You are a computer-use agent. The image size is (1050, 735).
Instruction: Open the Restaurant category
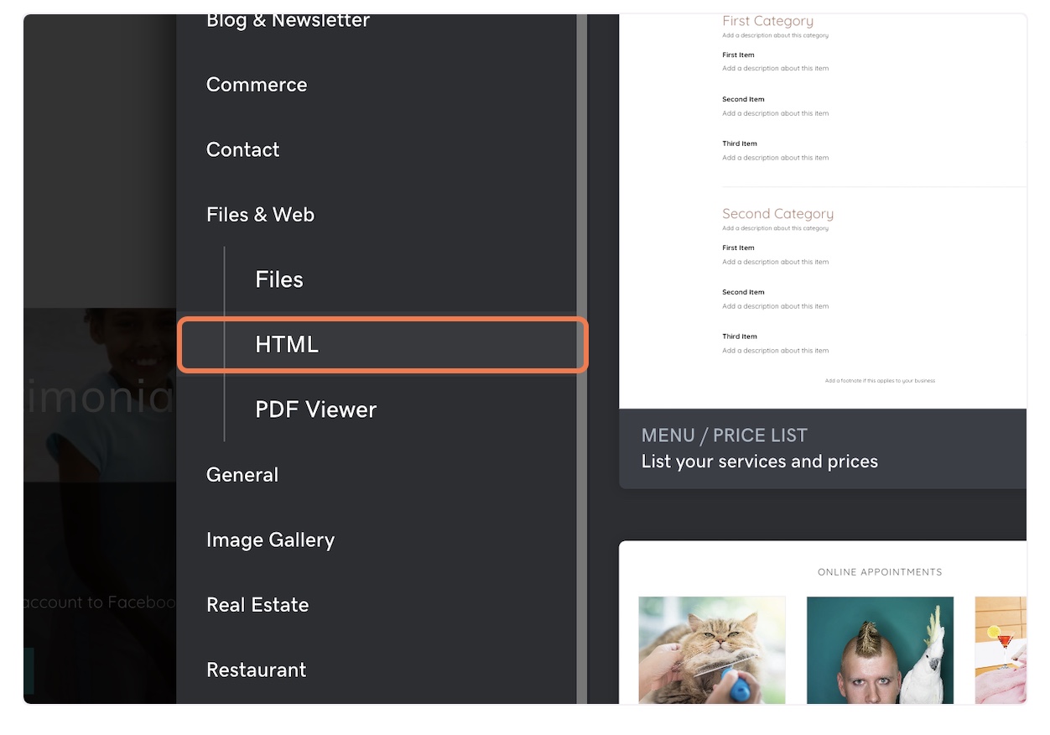tap(257, 670)
